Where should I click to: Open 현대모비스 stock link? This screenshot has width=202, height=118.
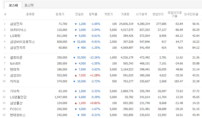[18, 115]
